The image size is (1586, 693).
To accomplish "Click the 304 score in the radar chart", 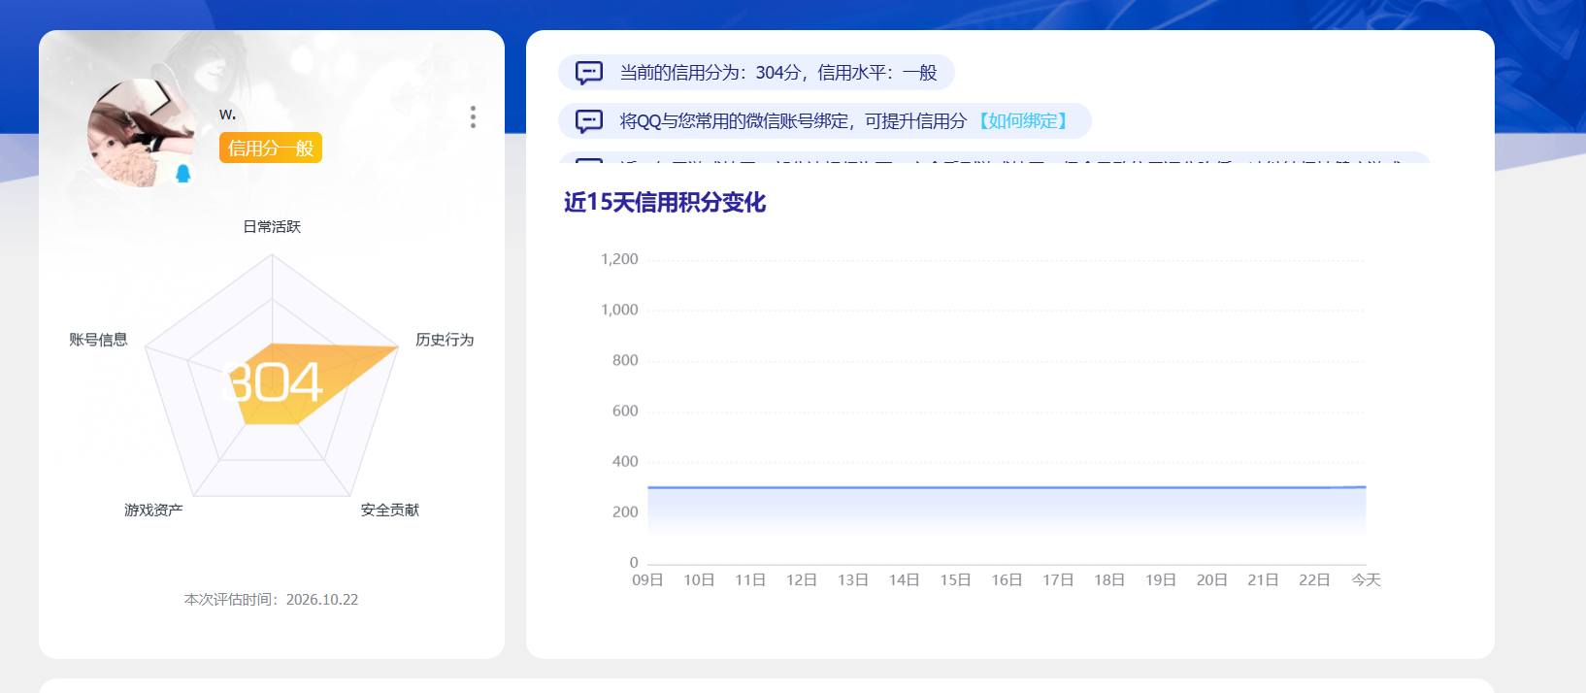I will 273,382.
